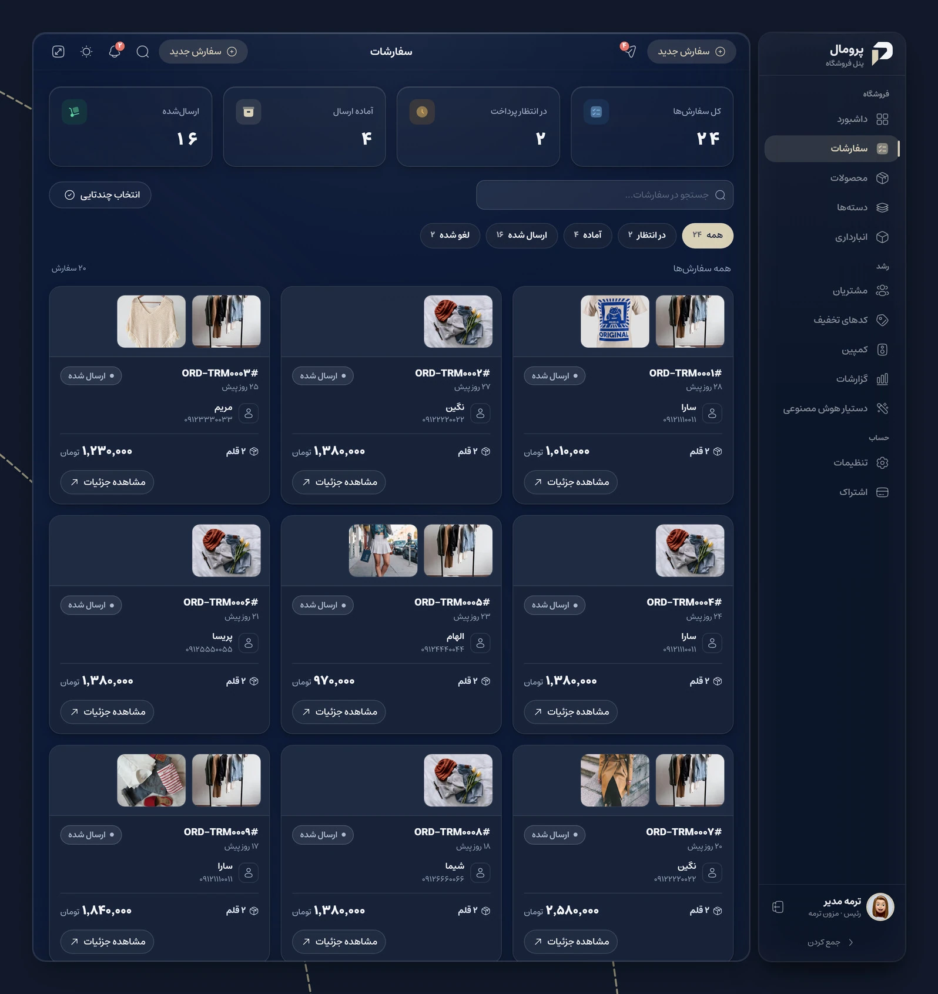View details of order ORD-TRM0002
938x994 pixels.
coord(339,482)
